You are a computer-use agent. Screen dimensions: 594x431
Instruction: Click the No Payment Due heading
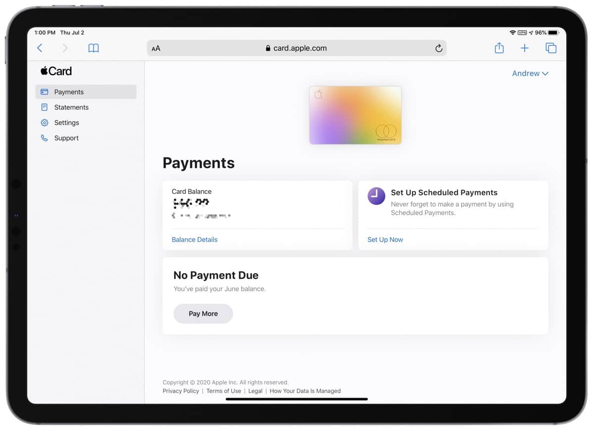point(216,275)
